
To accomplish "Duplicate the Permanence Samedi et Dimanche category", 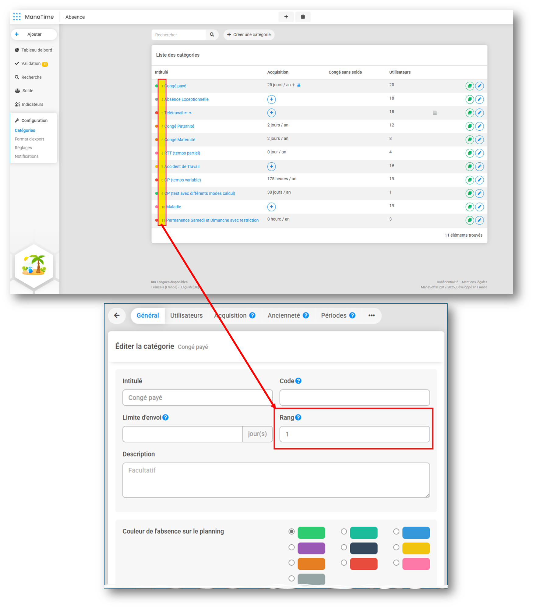I will pos(470,220).
